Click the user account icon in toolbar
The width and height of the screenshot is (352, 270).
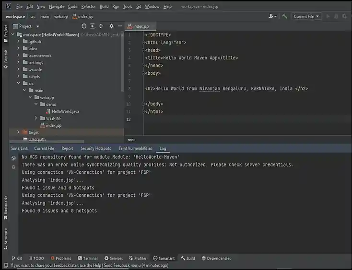point(272,16)
